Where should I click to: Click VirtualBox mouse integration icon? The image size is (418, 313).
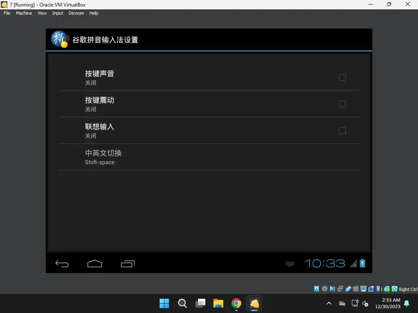click(x=387, y=289)
